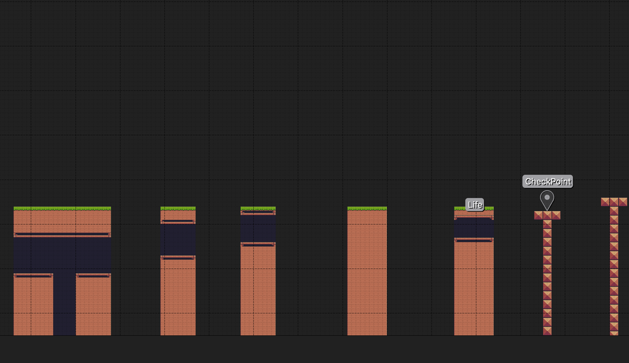The image size is (629, 363).
Task: Select the CheckPoint label
Action: pyautogui.click(x=548, y=181)
